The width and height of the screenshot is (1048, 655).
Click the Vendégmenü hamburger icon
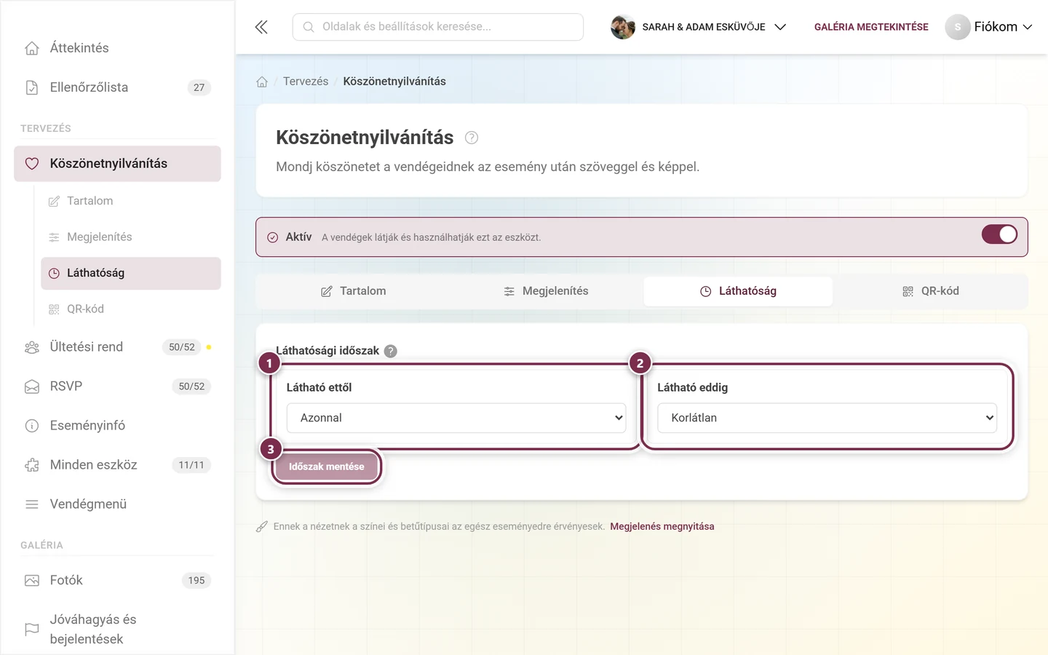32,504
